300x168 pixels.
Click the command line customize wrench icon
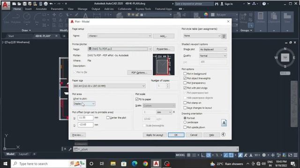[x=70, y=149]
